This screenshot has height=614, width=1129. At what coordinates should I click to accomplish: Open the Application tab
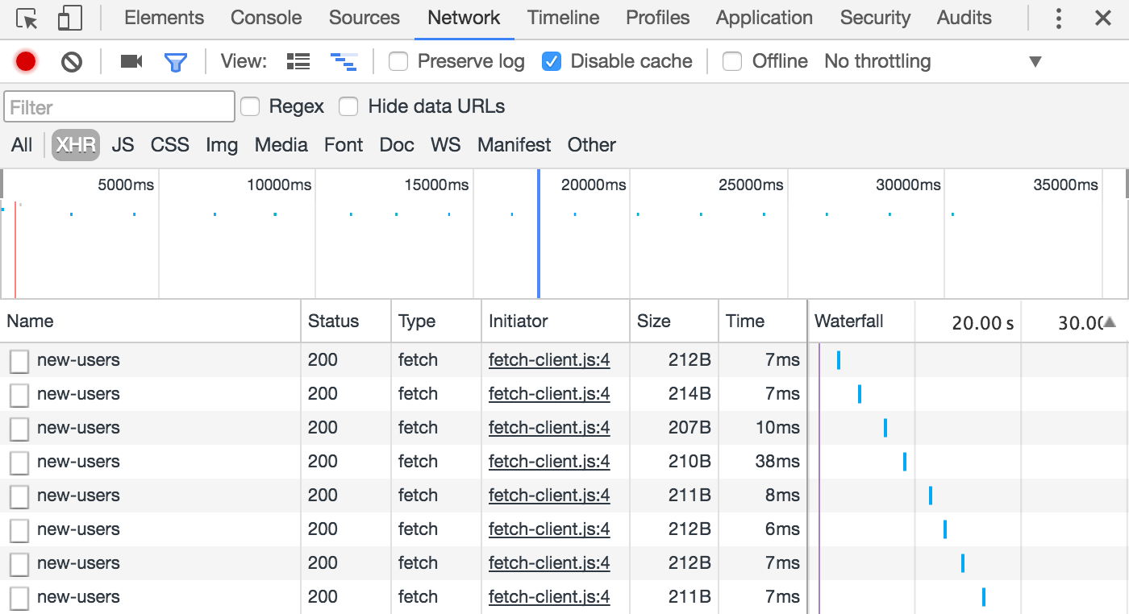point(764,18)
